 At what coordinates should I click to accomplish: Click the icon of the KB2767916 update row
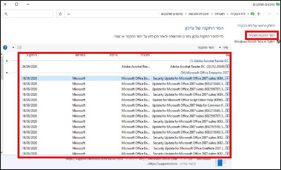click(x=227, y=127)
